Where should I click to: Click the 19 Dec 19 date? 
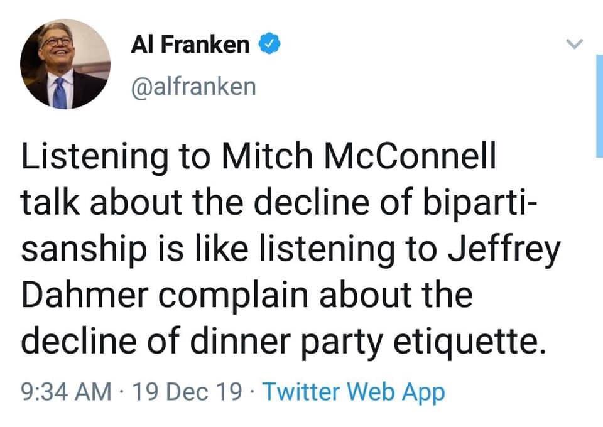[187, 392]
